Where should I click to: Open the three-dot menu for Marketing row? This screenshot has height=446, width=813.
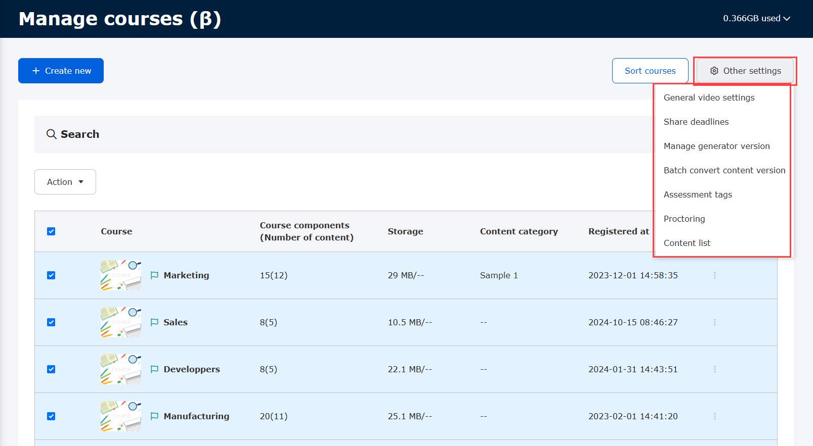pos(714,275)
